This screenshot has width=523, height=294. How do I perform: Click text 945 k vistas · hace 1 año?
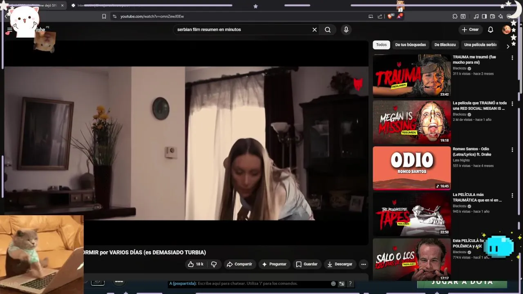(x=471, y=212)
